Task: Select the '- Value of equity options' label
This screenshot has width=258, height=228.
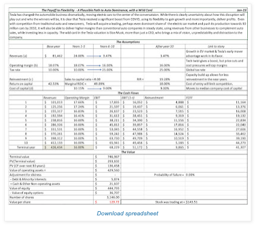Action: coord(26,193)
